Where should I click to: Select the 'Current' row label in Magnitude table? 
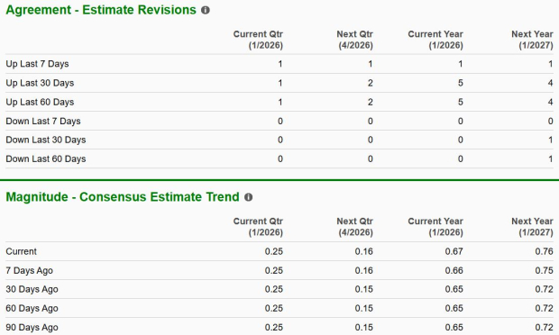[x=21, y=251]
